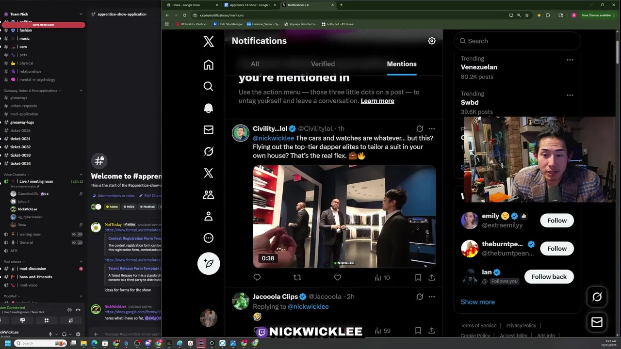The height and width of the screenshot is (349, 621).
Task: Open Notifications bell in X sidebar
Action: pyautogui.click(x=208, y=108)
